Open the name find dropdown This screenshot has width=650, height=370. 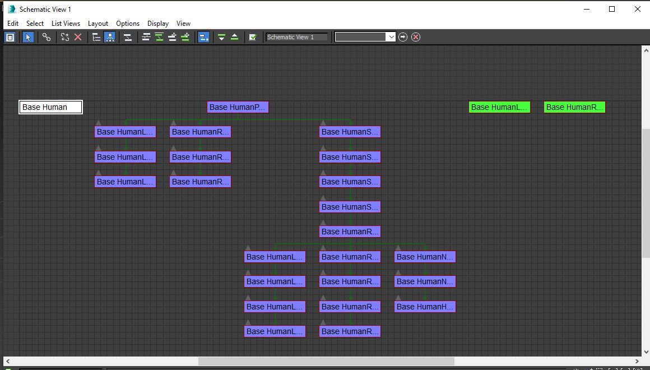pos(392,36)
